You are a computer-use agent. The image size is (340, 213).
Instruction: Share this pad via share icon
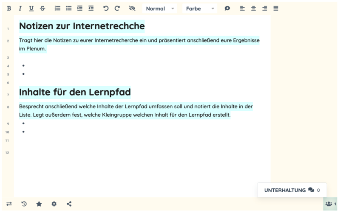pyautogui.click(x=69, y=204)
